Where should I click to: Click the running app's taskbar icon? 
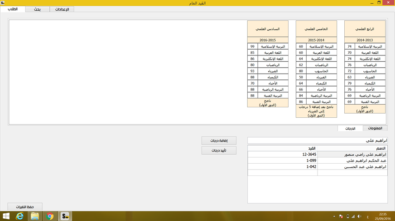click(x=65, y=216)
